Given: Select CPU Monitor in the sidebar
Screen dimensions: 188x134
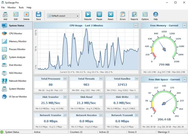Looking at the screenshot, I should click(16, 33).
